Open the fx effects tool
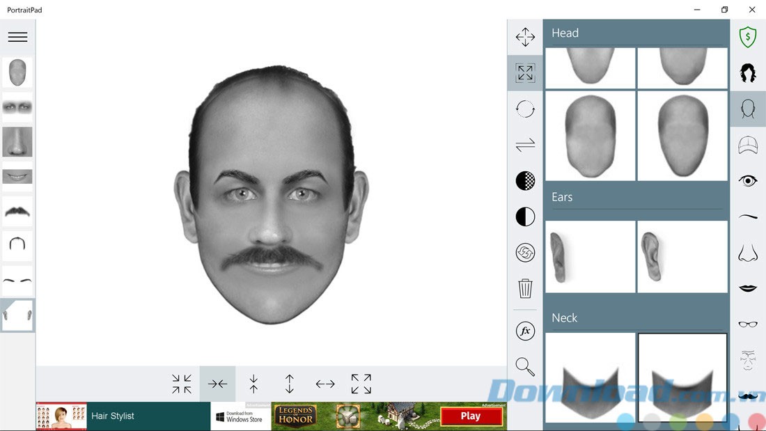 525,331
